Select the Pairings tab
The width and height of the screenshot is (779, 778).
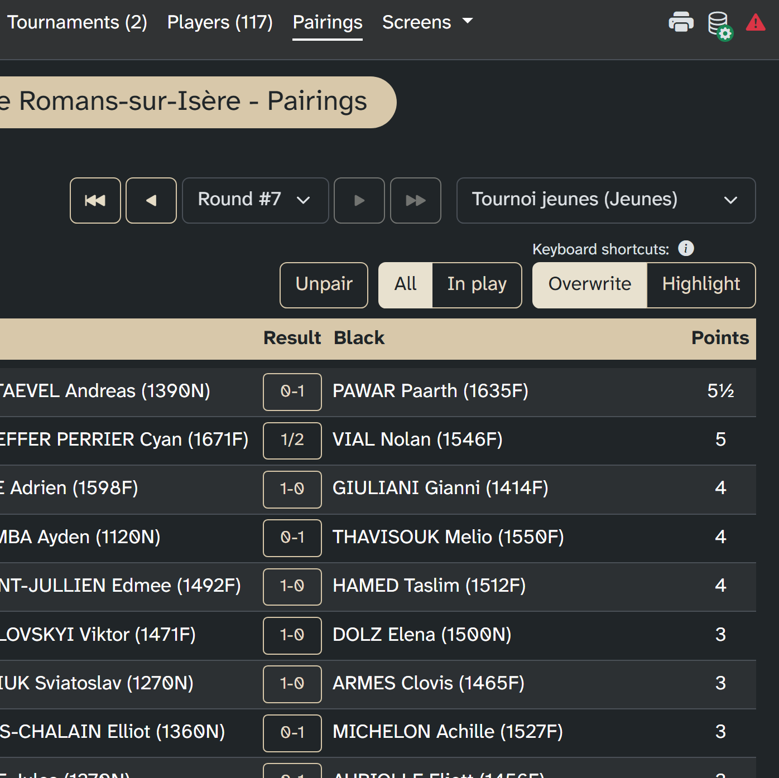tap(328, 22)
